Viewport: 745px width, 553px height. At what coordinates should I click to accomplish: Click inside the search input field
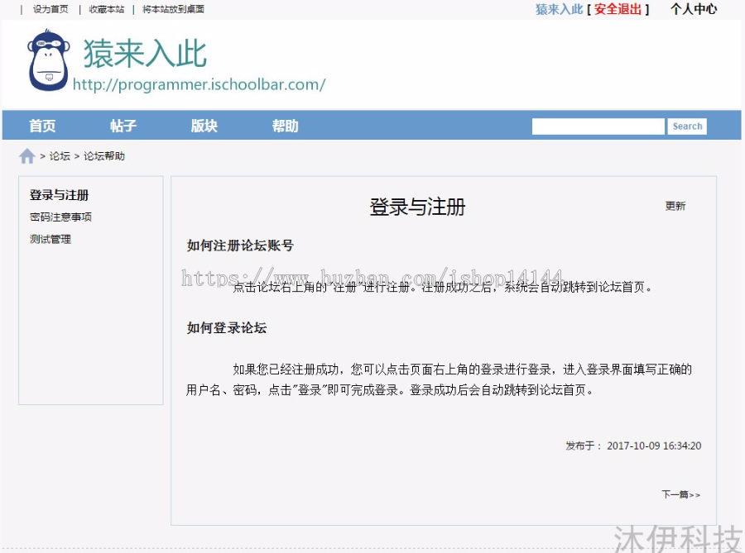(x=598, y=126)
